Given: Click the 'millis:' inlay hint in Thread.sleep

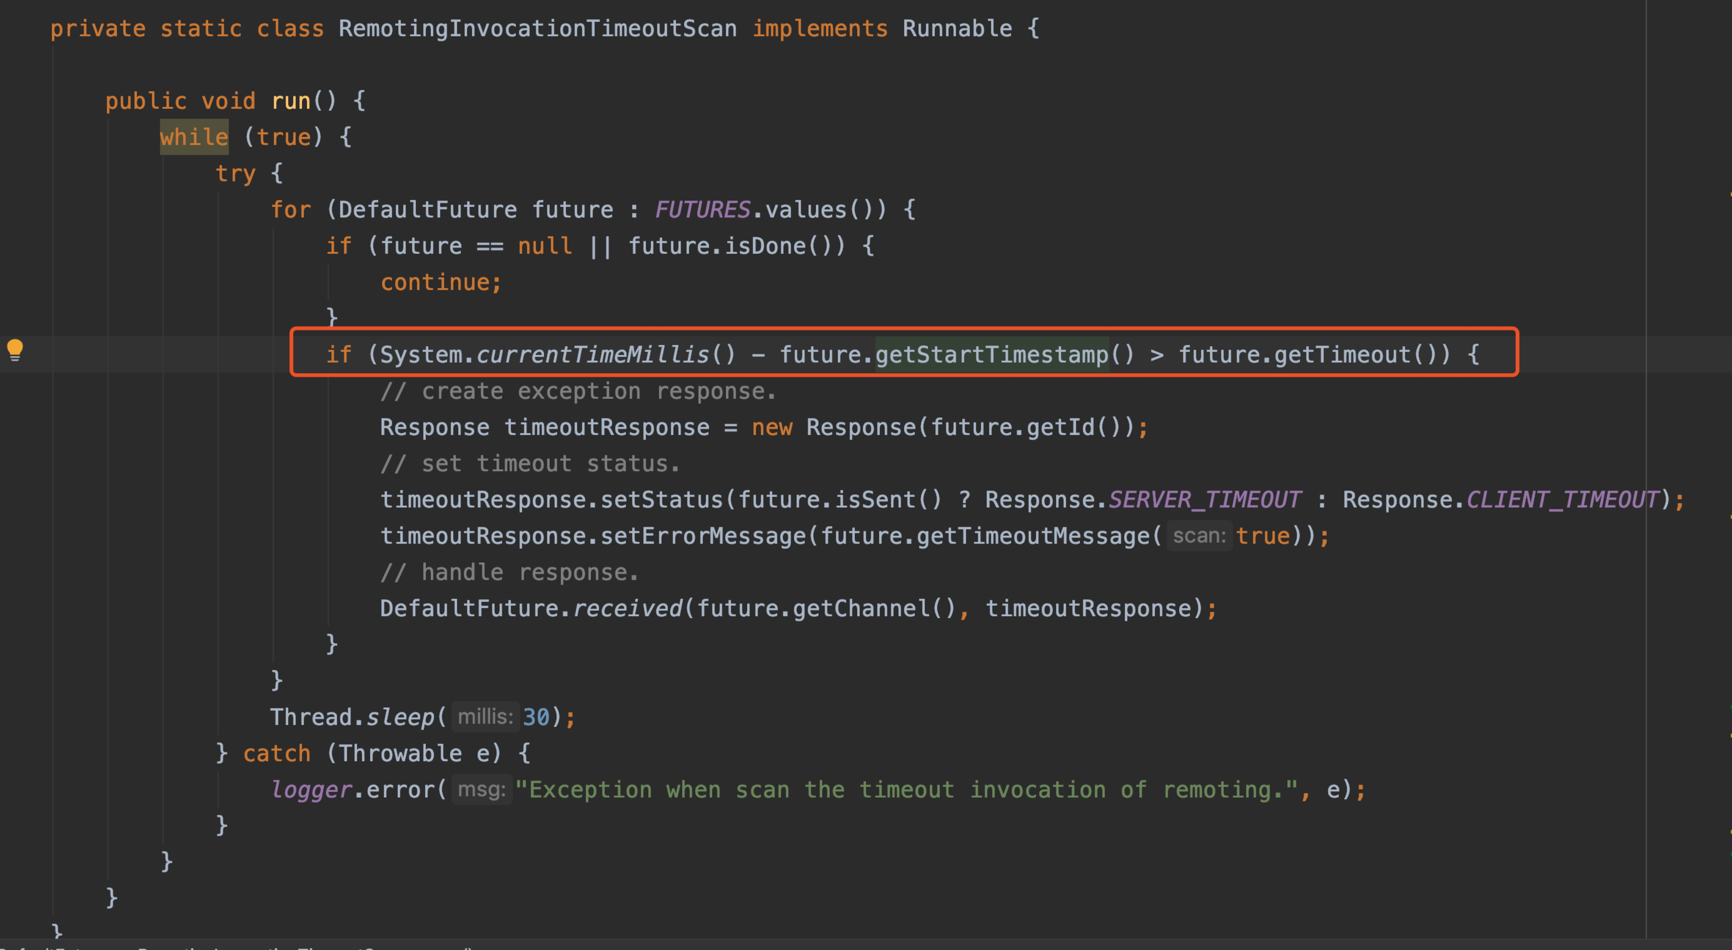Looking at the screenshot, I should coord(485,716).
